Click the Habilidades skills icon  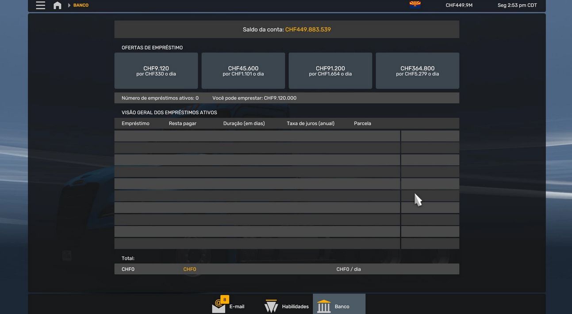tap(271, 306)
